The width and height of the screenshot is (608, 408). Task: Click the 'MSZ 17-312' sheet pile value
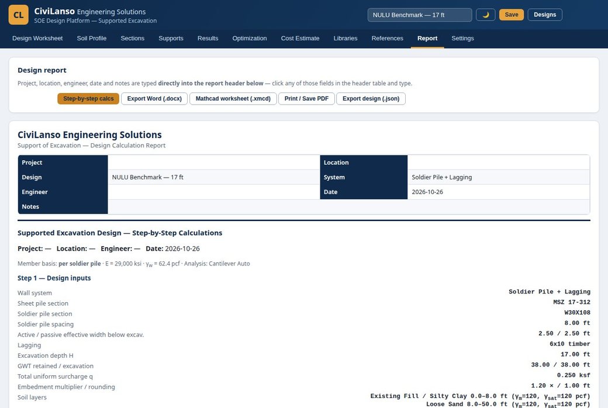click(572, 302)
